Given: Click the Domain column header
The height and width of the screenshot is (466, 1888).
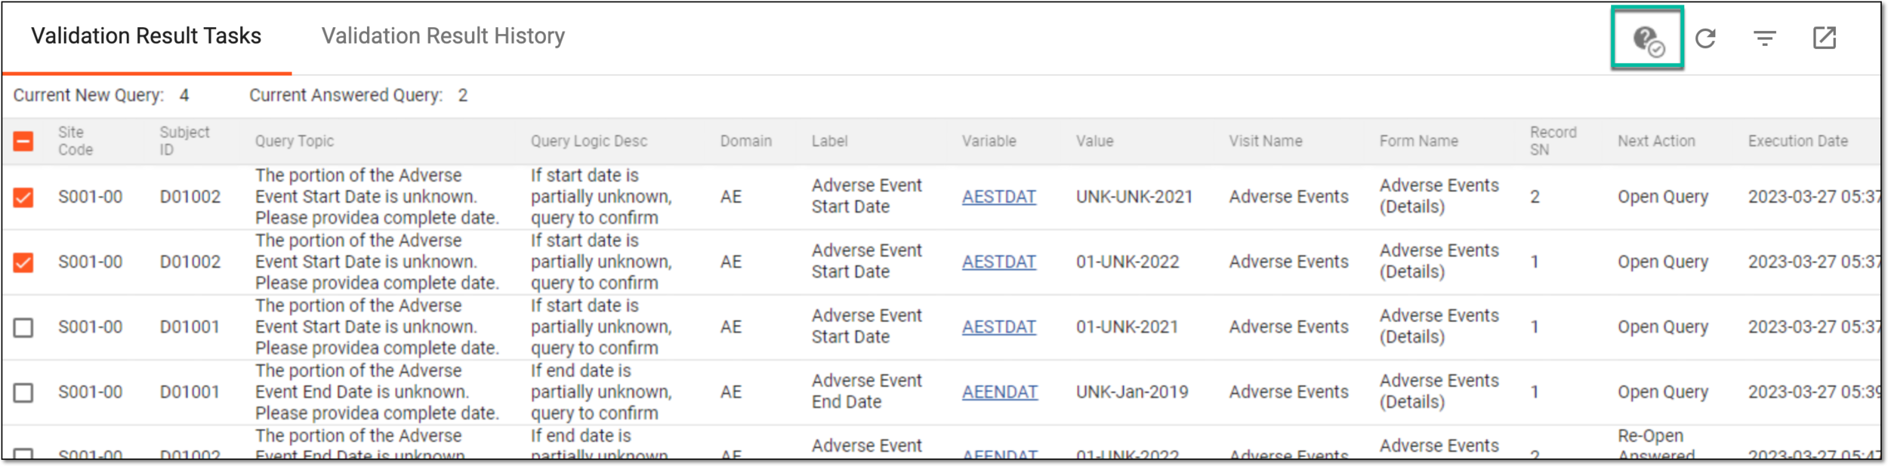Looking at the screenshot, I should pyautogui.click(x=745, y=141).
